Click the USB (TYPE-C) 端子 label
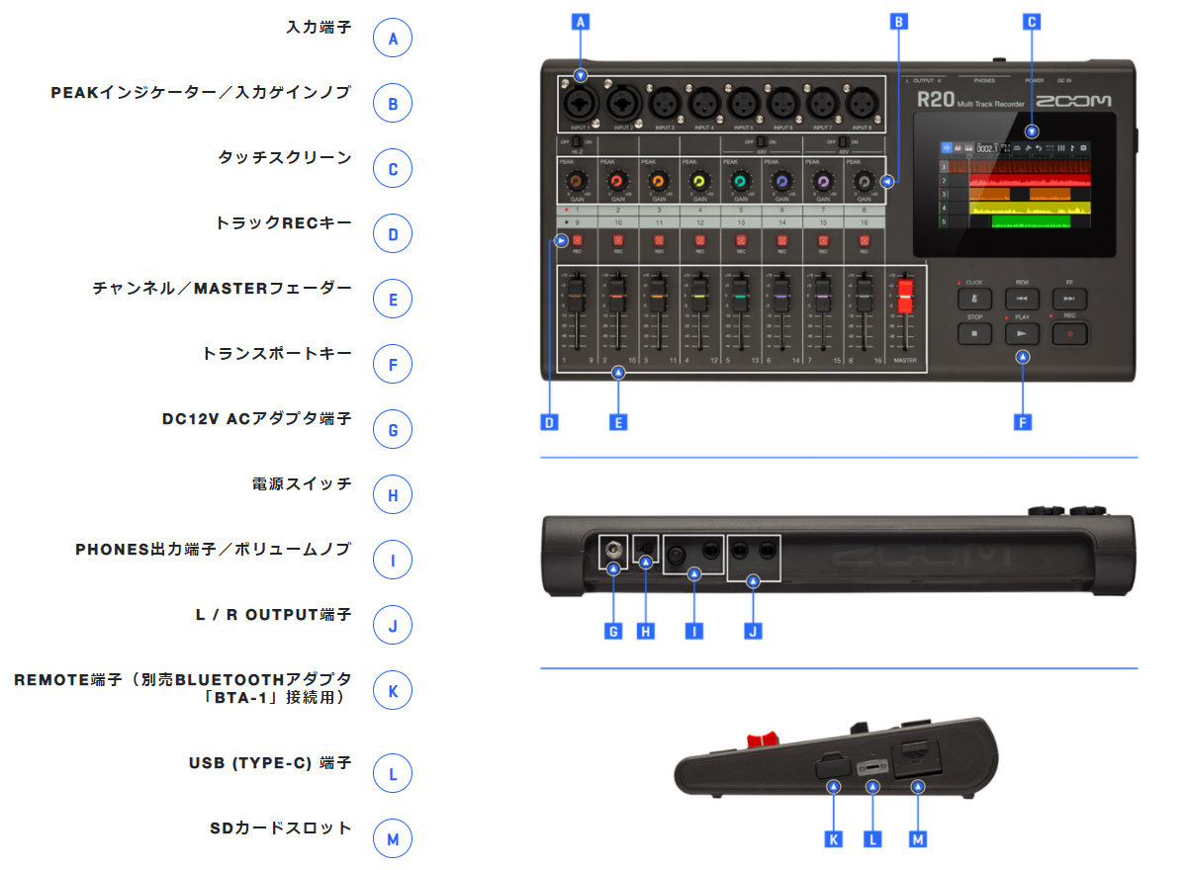 tap(270, 763)
